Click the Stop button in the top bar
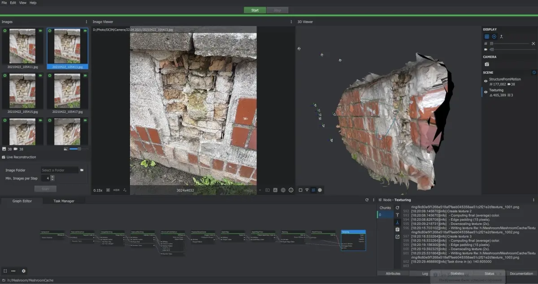This screenshot has height=284, width=538. point(278,10)
